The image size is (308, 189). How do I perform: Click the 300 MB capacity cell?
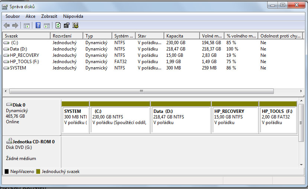(174, 68)
